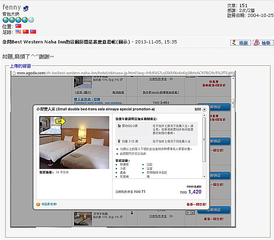
Task: Click the agoda URL in address bar
Action: [x=126, y=73]
